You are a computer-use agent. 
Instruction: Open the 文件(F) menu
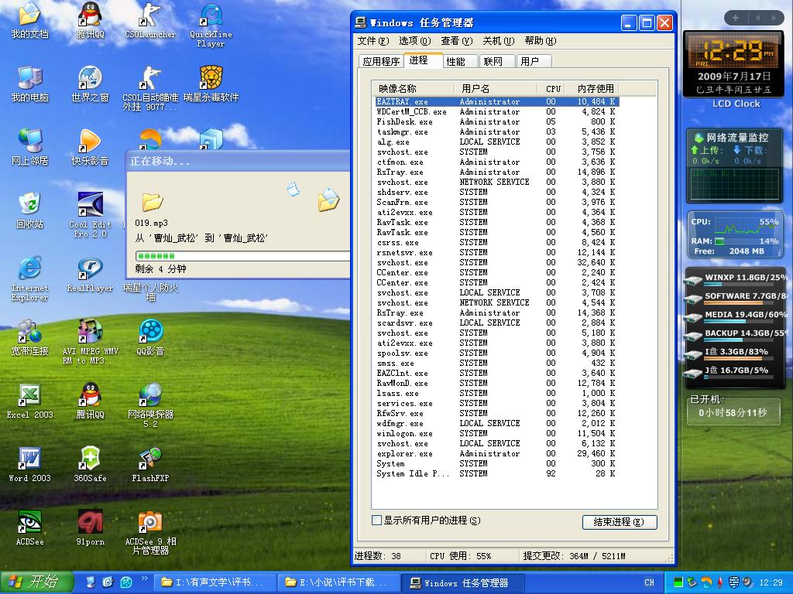[372, 41]
